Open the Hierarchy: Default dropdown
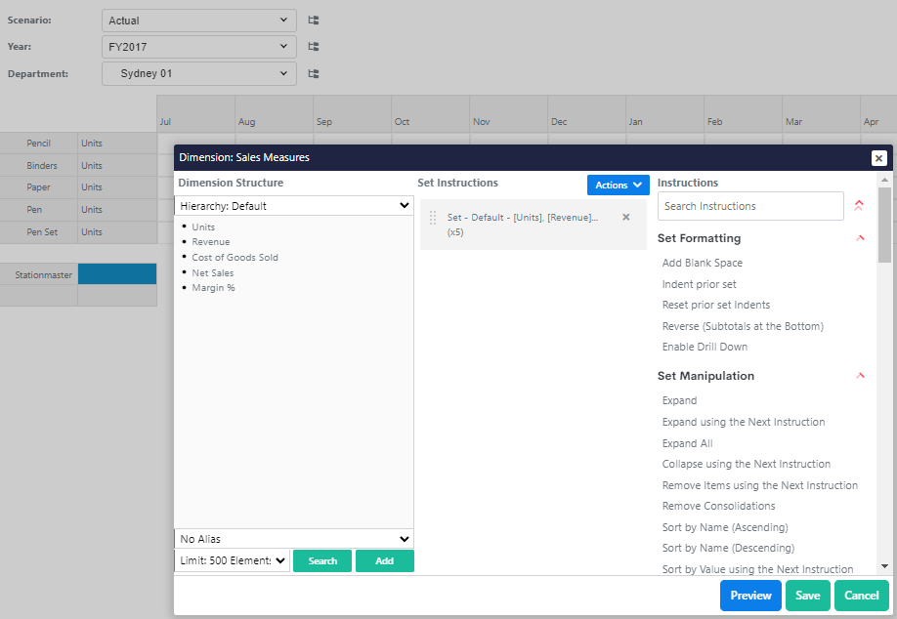This screenshot has height=619, width=897. pyautogui.click(x=293, y=206)
